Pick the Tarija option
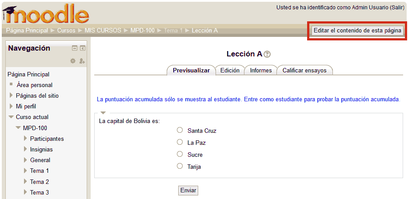Screen dimensions: 408x199 tap(180, 166)
